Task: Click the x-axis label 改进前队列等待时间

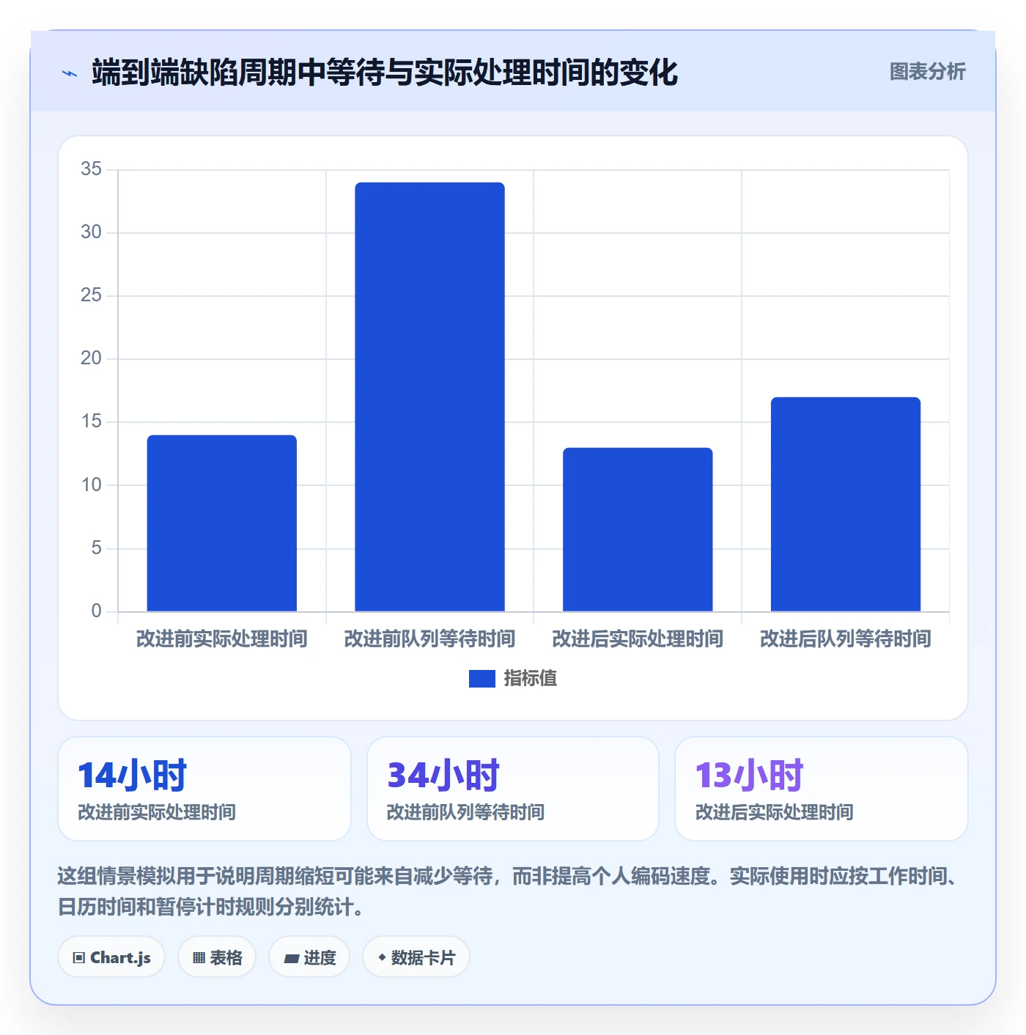Action: tap(429, 639)
